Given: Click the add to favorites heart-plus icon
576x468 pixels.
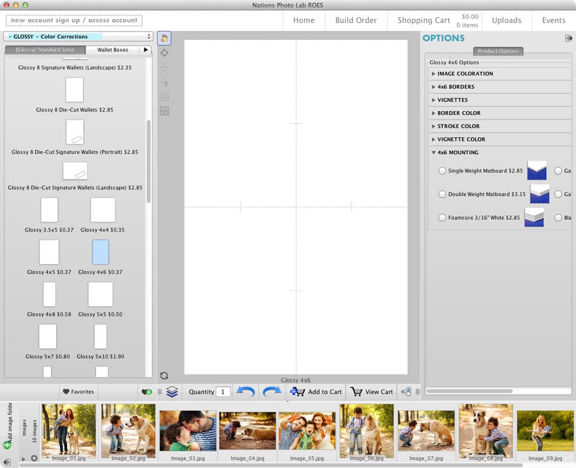Looking at the screenshot, I should tap(147, 391).
